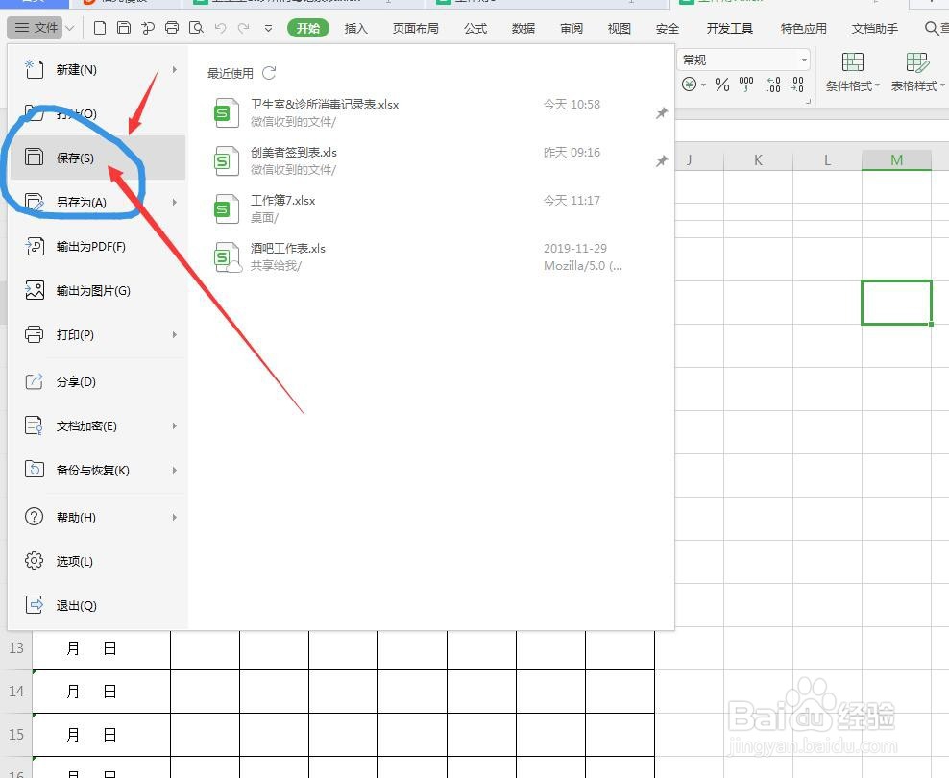Select 文档加密(E) menu item
The image size is (949, 778).
(97, 425)
